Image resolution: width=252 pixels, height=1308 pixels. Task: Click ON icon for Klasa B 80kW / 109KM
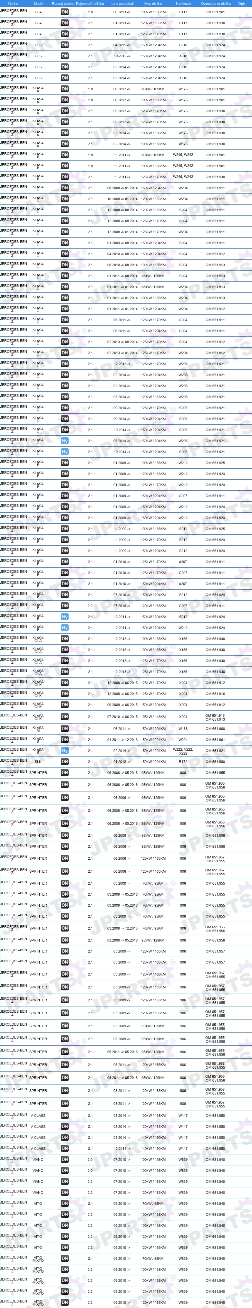coord(65,155)
